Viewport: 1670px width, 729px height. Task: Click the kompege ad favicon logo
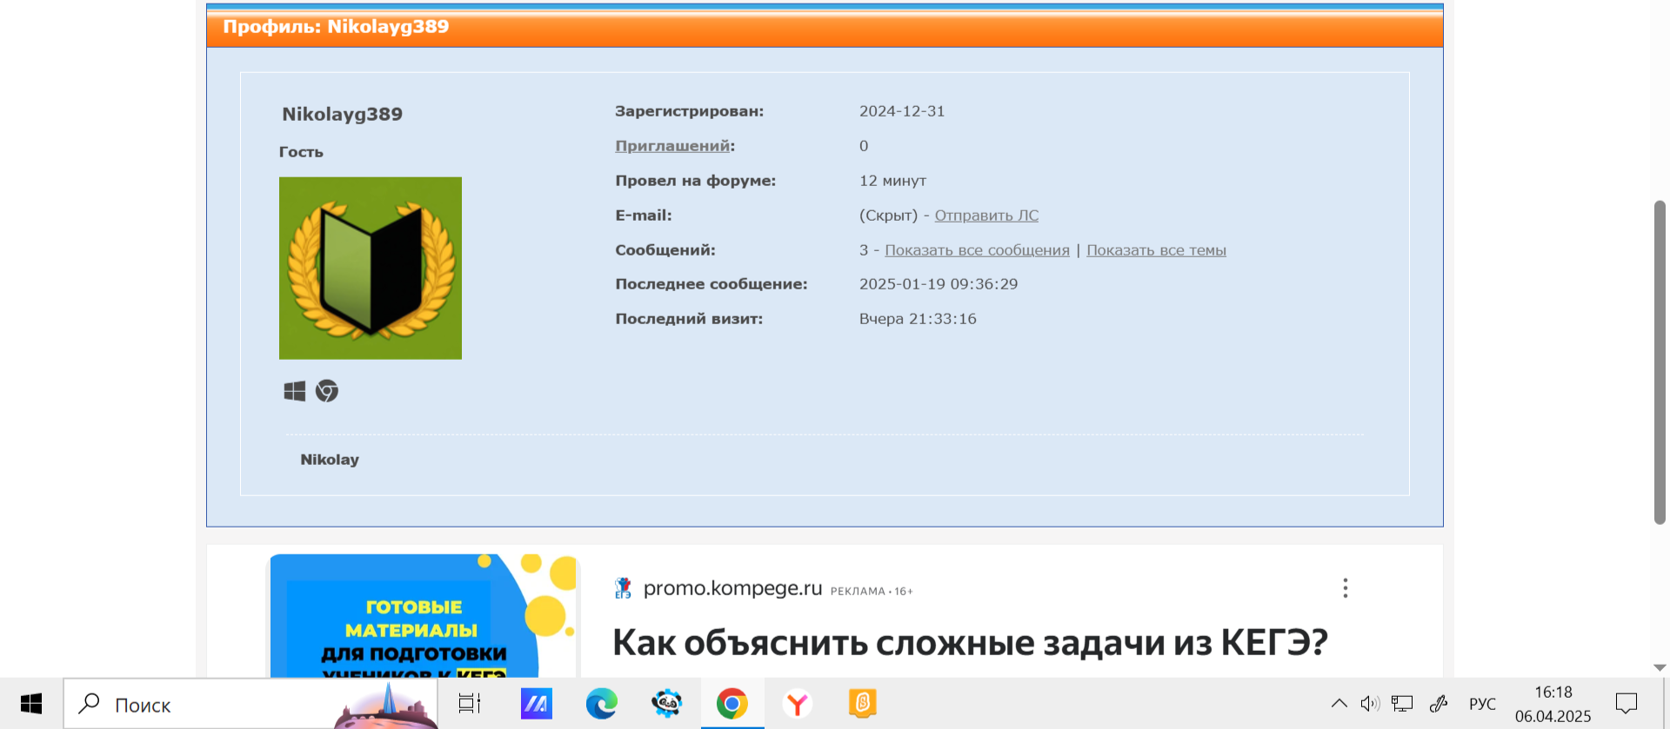pyautogui.click(x=623, y=588)
